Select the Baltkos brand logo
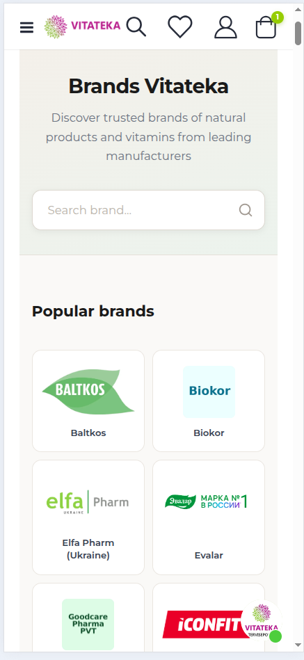Viewport: 304px width, 660px height. (x=88, y=392)
